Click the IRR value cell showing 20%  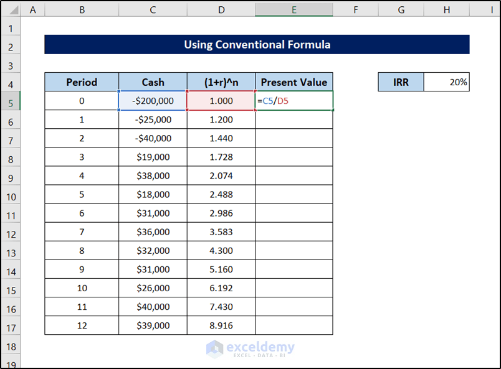pos(446,82)
